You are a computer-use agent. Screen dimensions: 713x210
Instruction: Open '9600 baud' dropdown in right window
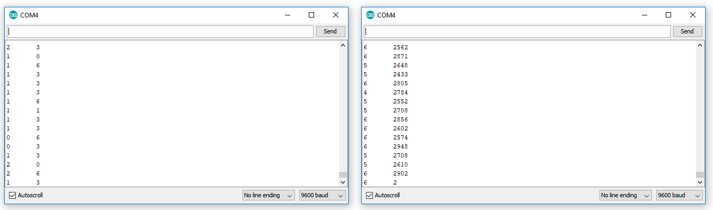(680, 195)
